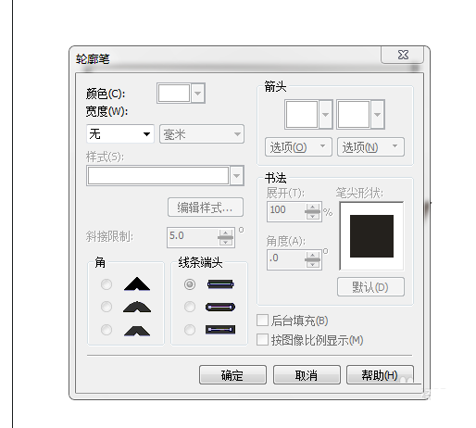
Task: Click the 展开(T) value field 100
Action: (x=286, y=211)
